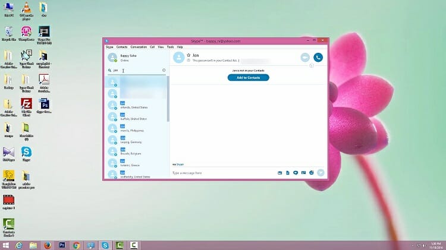Click the small add-people icon under call buttons
The image size is (446, 250).
312,66
